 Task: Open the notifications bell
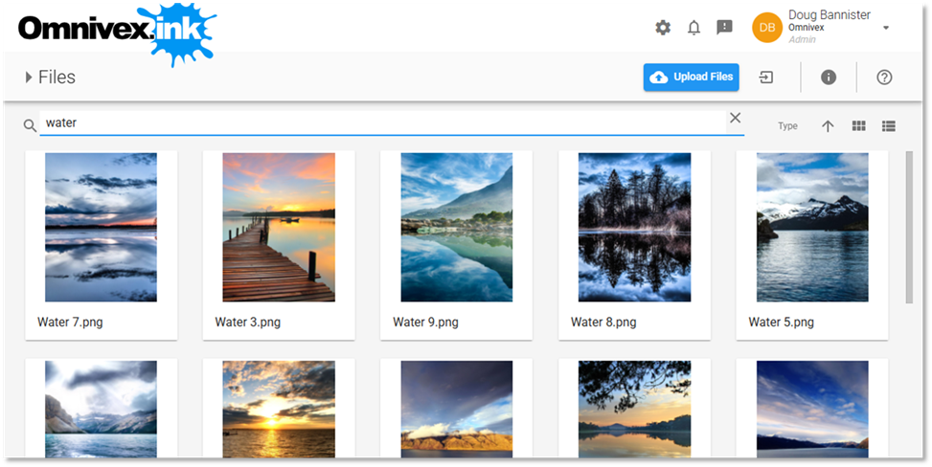click(x=693, y=28)
